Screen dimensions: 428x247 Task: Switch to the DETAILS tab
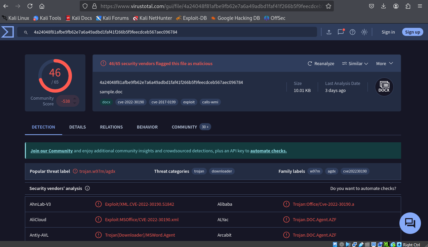tap(77, 127)
